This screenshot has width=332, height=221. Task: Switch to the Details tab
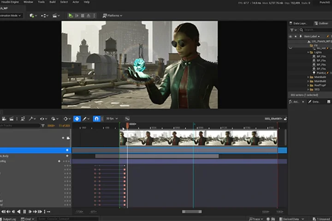pyautogui.click(x=314, y=102)
